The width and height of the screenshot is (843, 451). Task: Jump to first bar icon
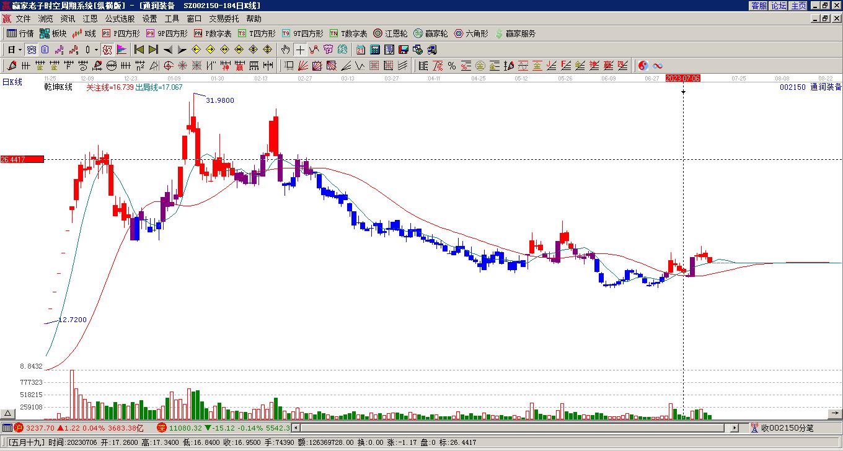[139, 50]
